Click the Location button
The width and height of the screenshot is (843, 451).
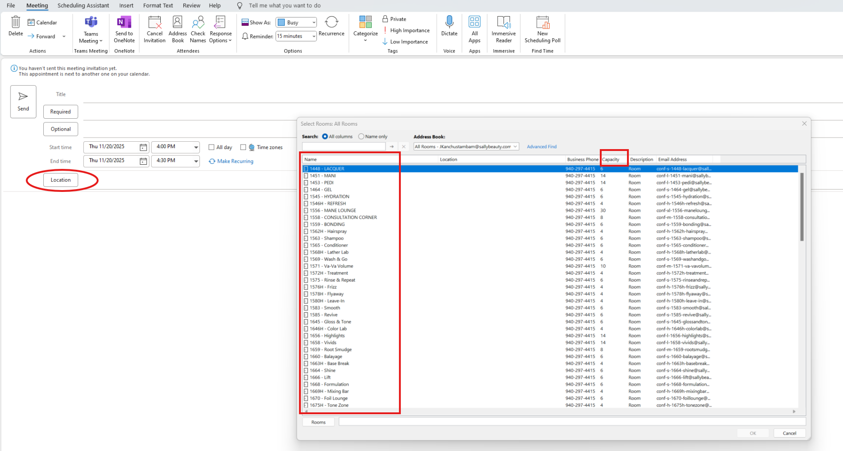point(61,180)
